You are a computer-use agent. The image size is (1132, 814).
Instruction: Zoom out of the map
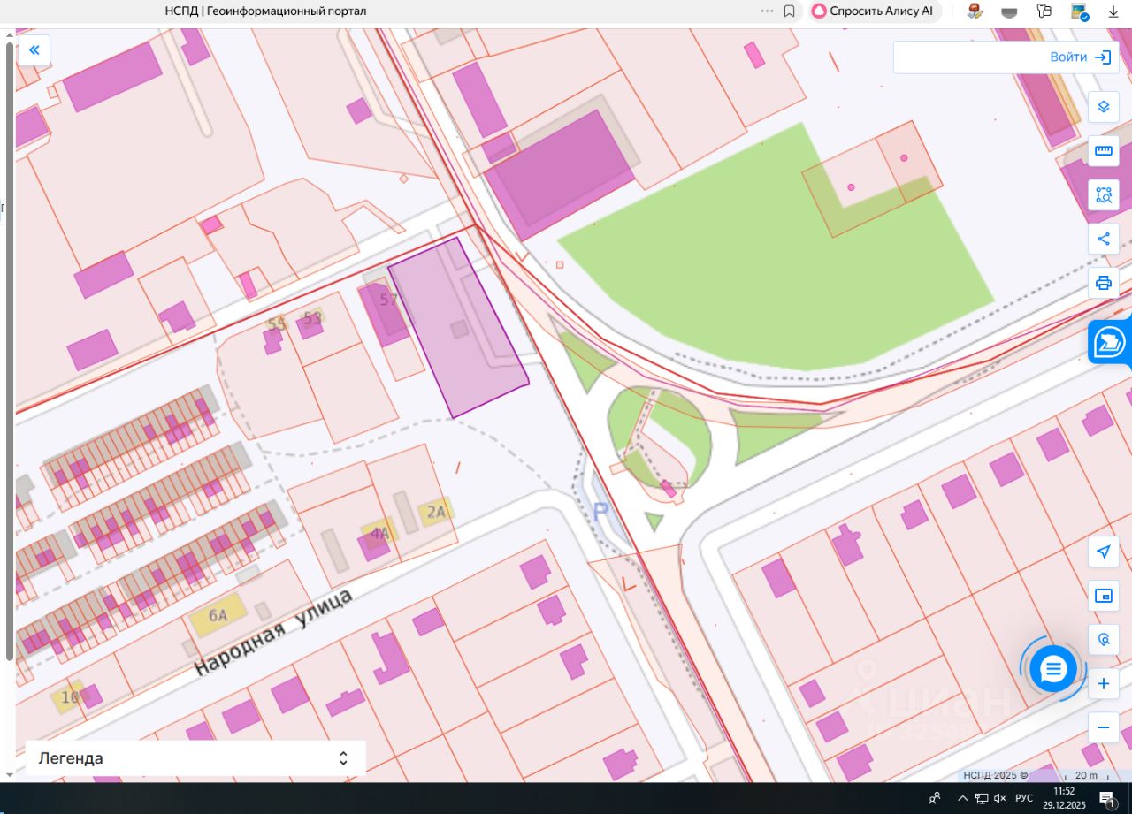click(x=1104, y=727)
